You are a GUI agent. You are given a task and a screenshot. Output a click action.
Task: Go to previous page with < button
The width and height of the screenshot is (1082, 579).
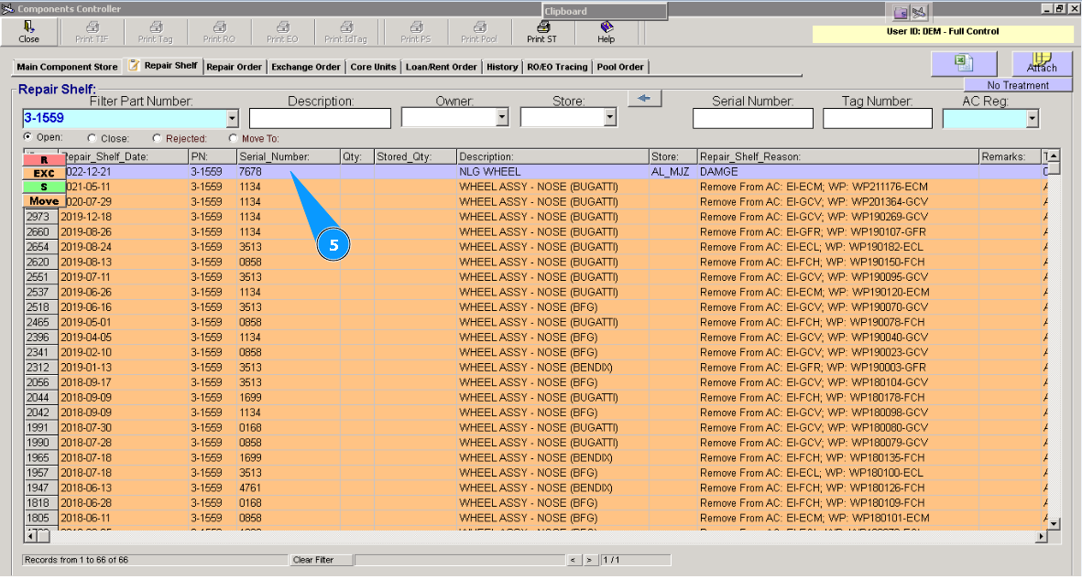[x=573, y=561]
